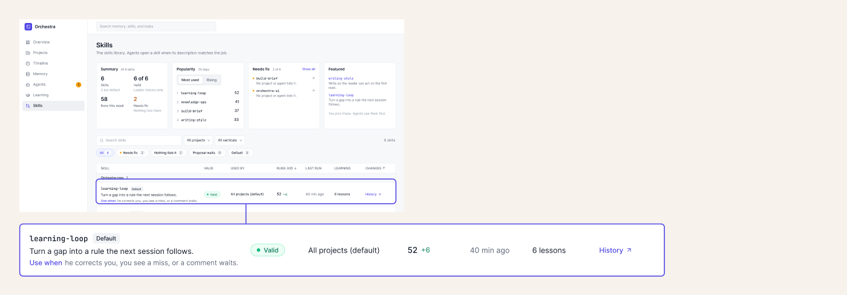Filter by the Proposal waits chip
847x295 pixels.
(x=207, y=153)
